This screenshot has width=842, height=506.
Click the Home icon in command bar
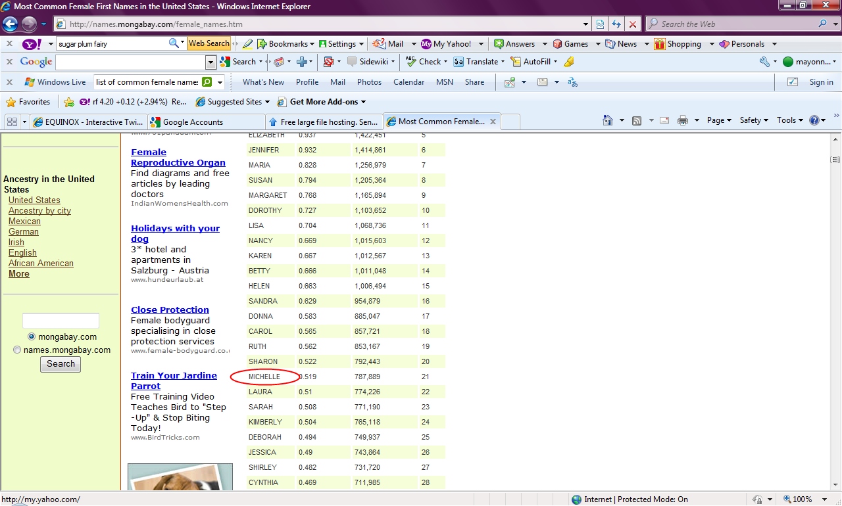[608, 121]
